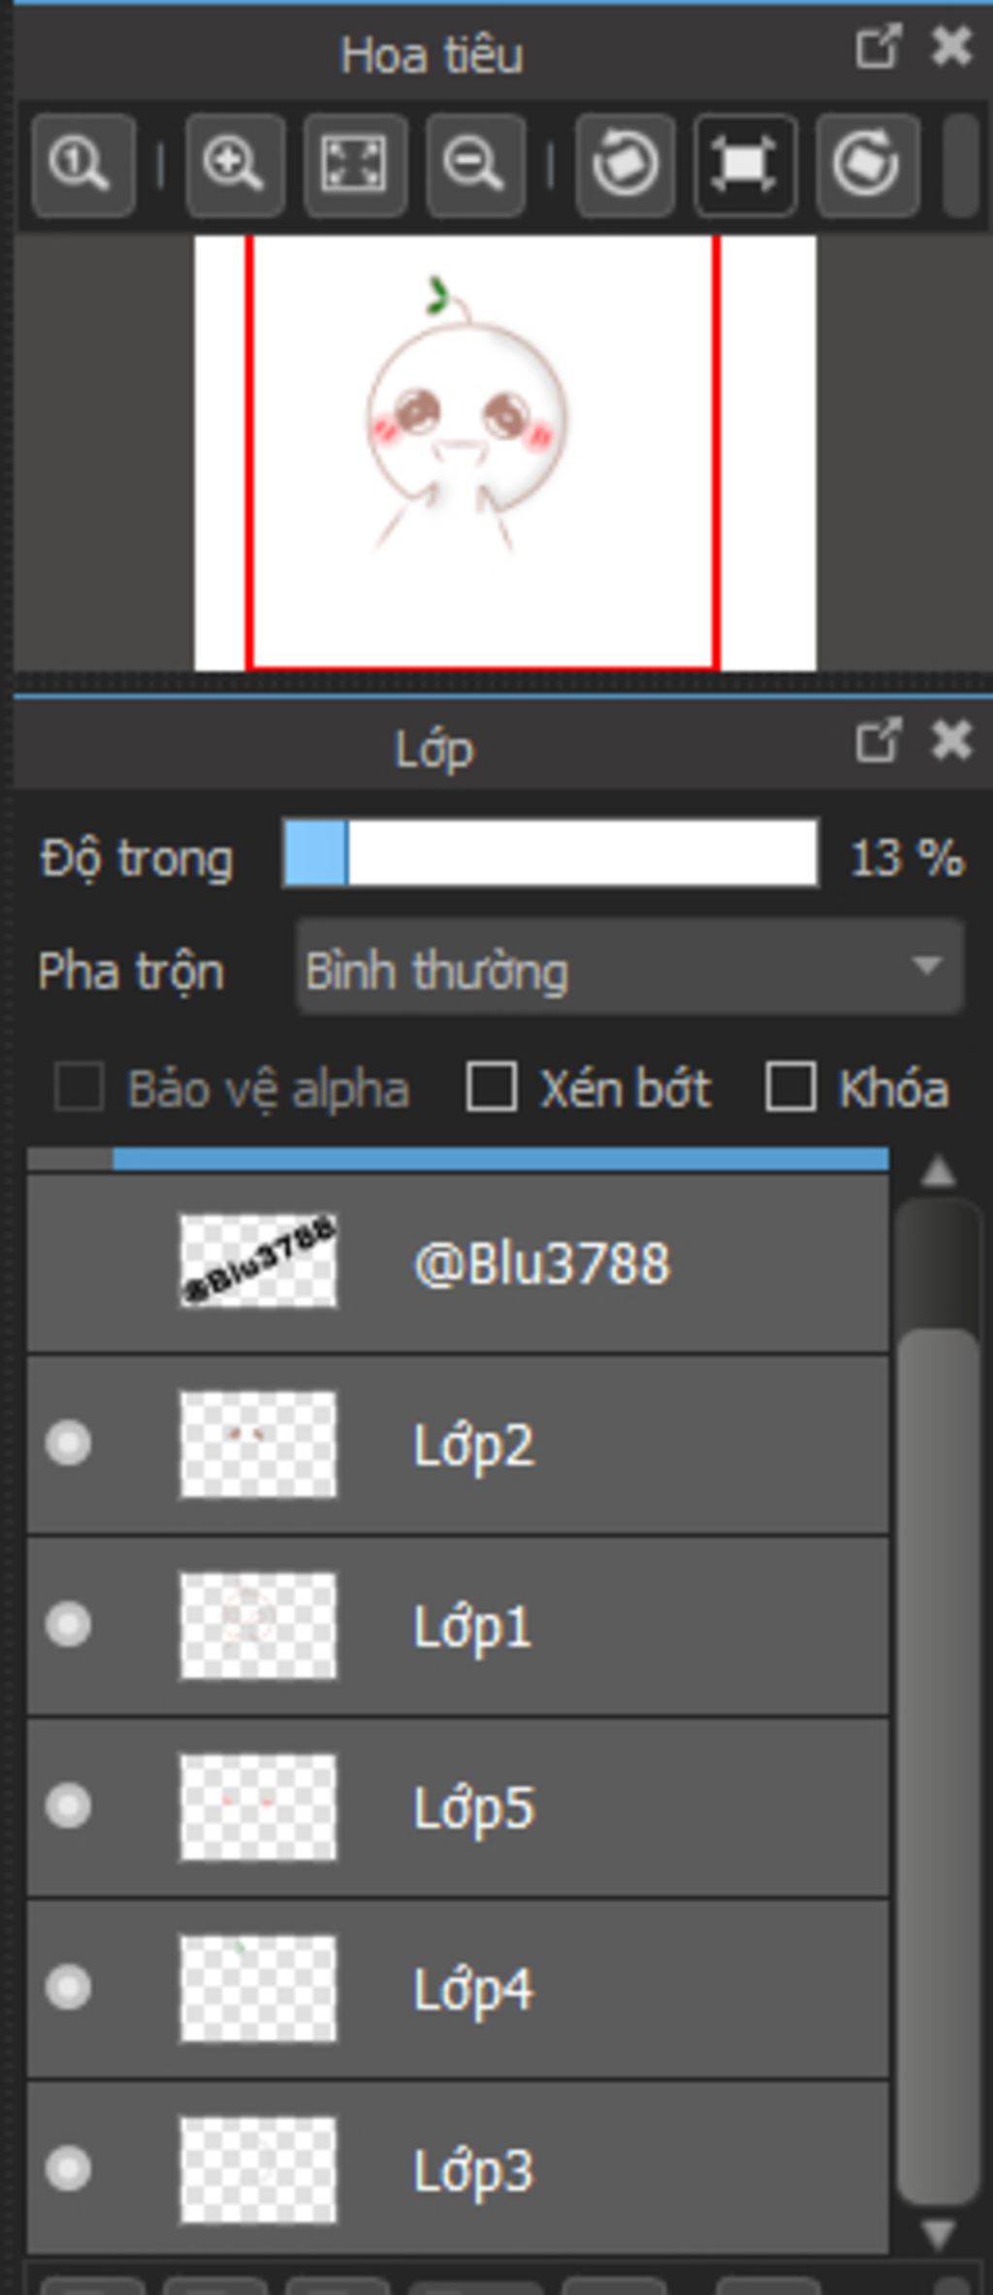The image size is (993, 2295).
Task: Open the Pha trộn blend mode dropdown
Action: (x=629, y=969)
